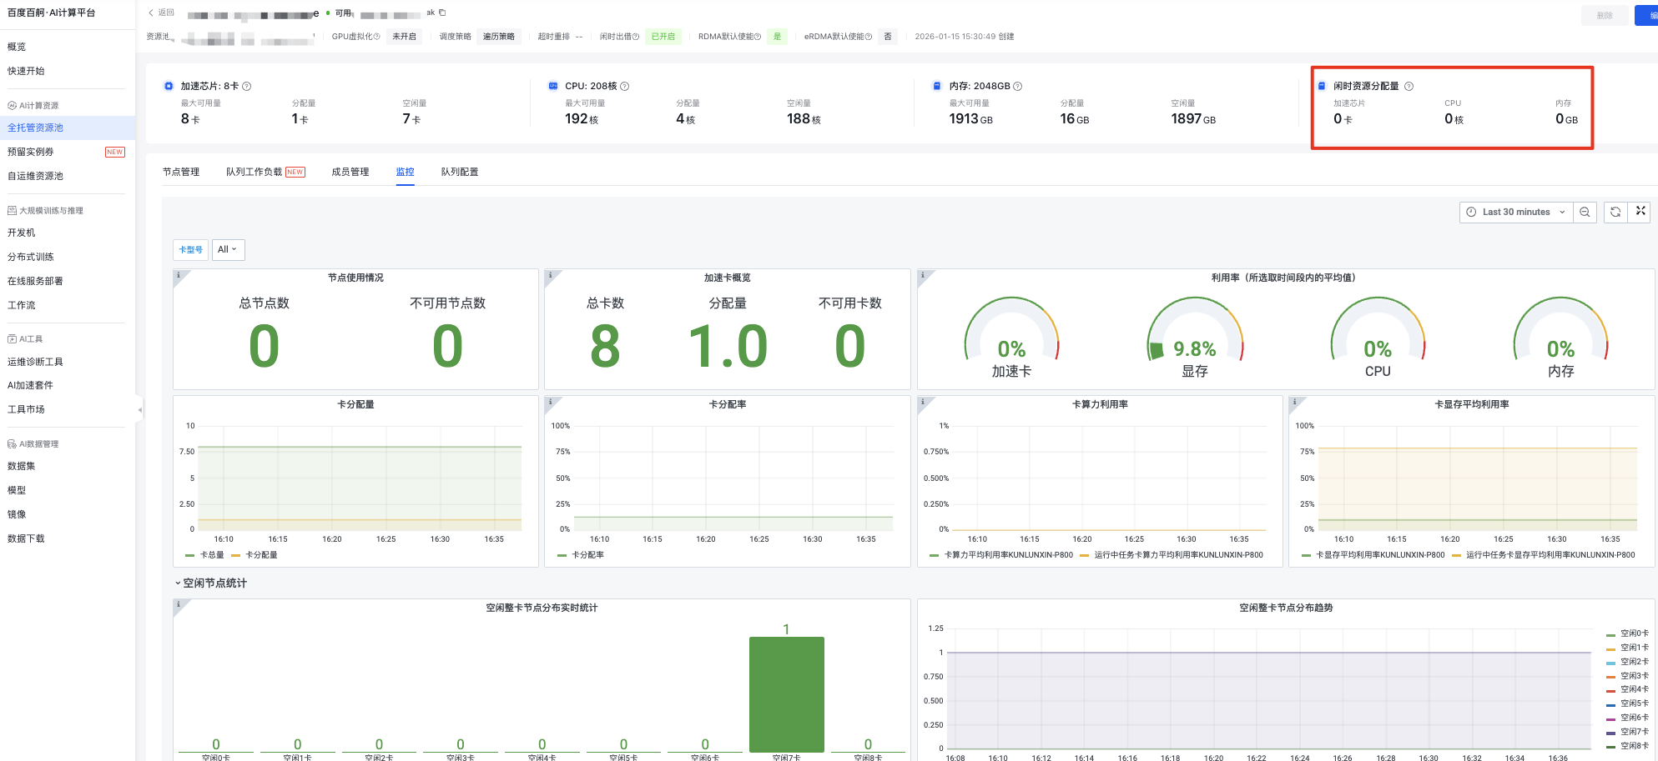Open the Last 30 minutes time picker
Viewport: 1658px width, 761px height.
pos(1515,213)
